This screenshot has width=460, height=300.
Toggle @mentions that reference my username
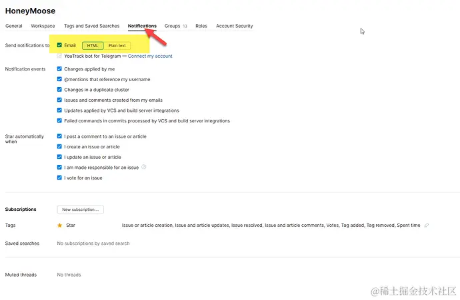click(59, 79)
